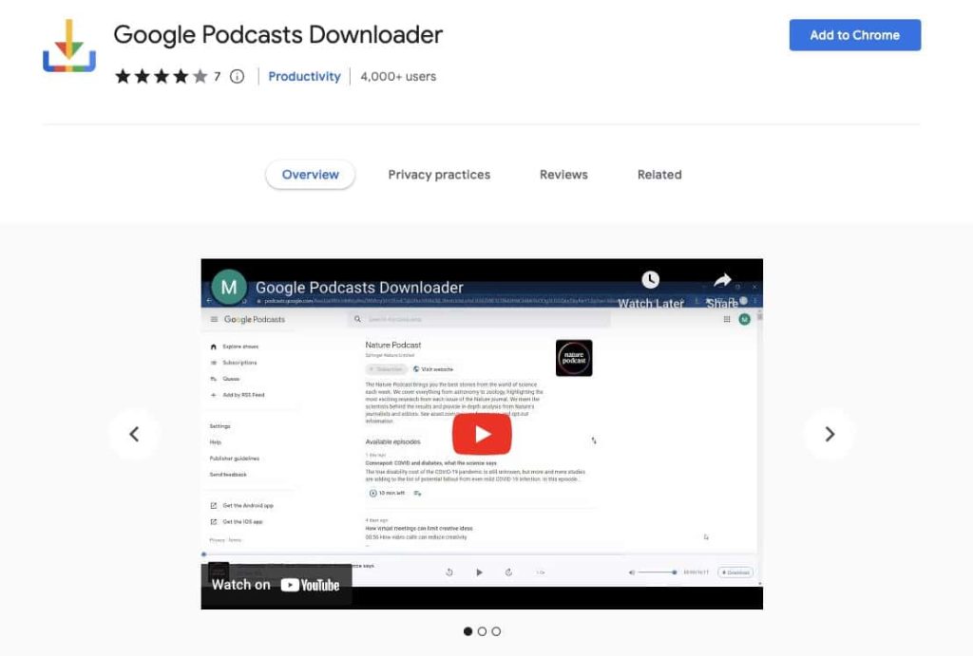The width and height of the screenshot is (973, 656).
Task: Click the search magnifier in the Google Podcasts header
Action: click(358, 318)
